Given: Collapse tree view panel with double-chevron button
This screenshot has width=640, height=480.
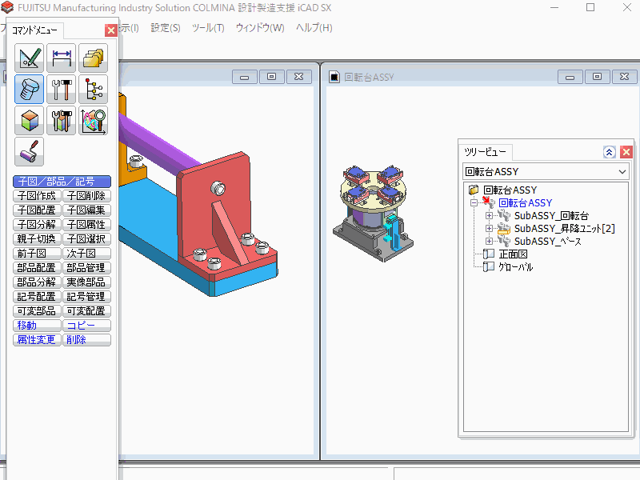Looking at the screenshot, I should pyautogui.click(x=609, y=152).
